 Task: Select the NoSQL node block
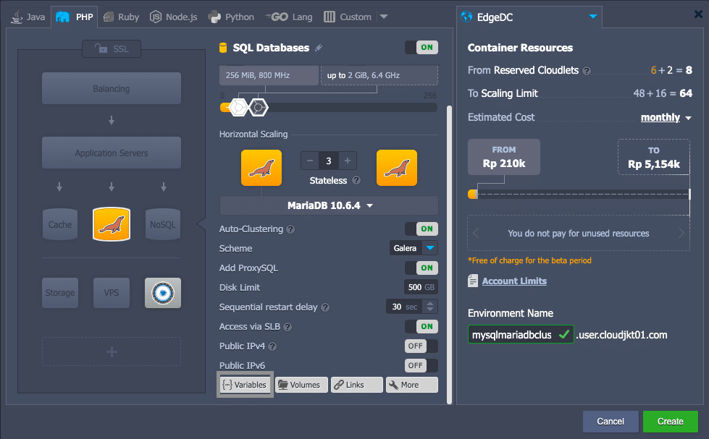[x=163, y=224]
